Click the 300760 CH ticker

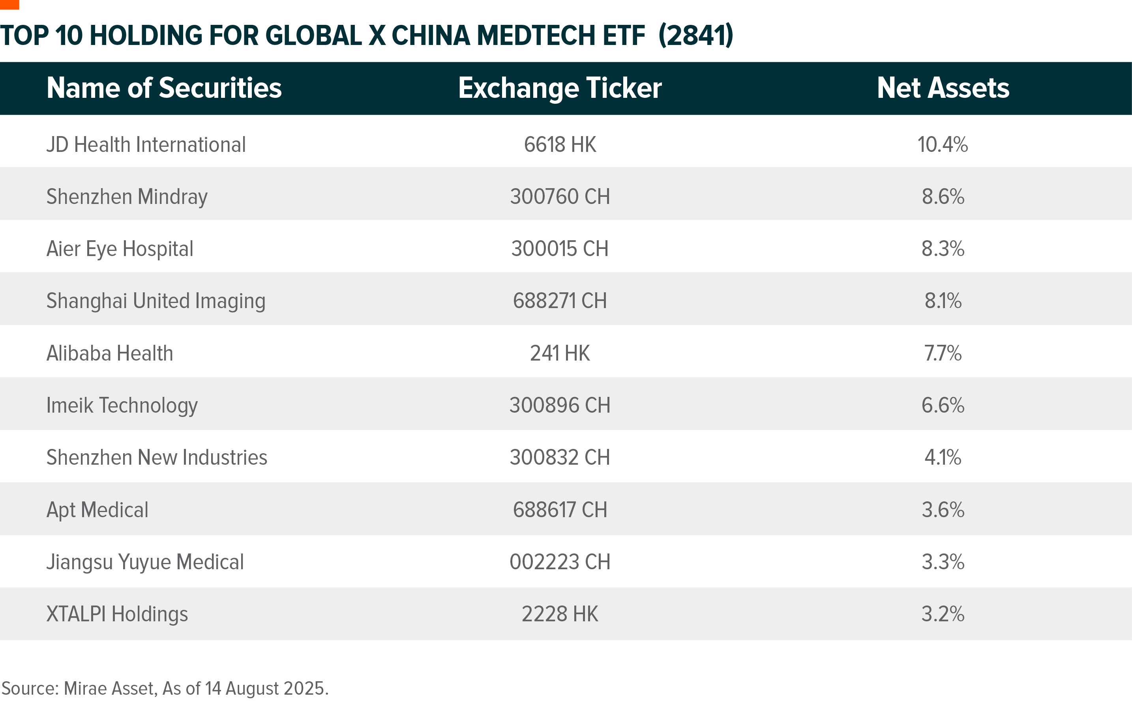point(560,196)
